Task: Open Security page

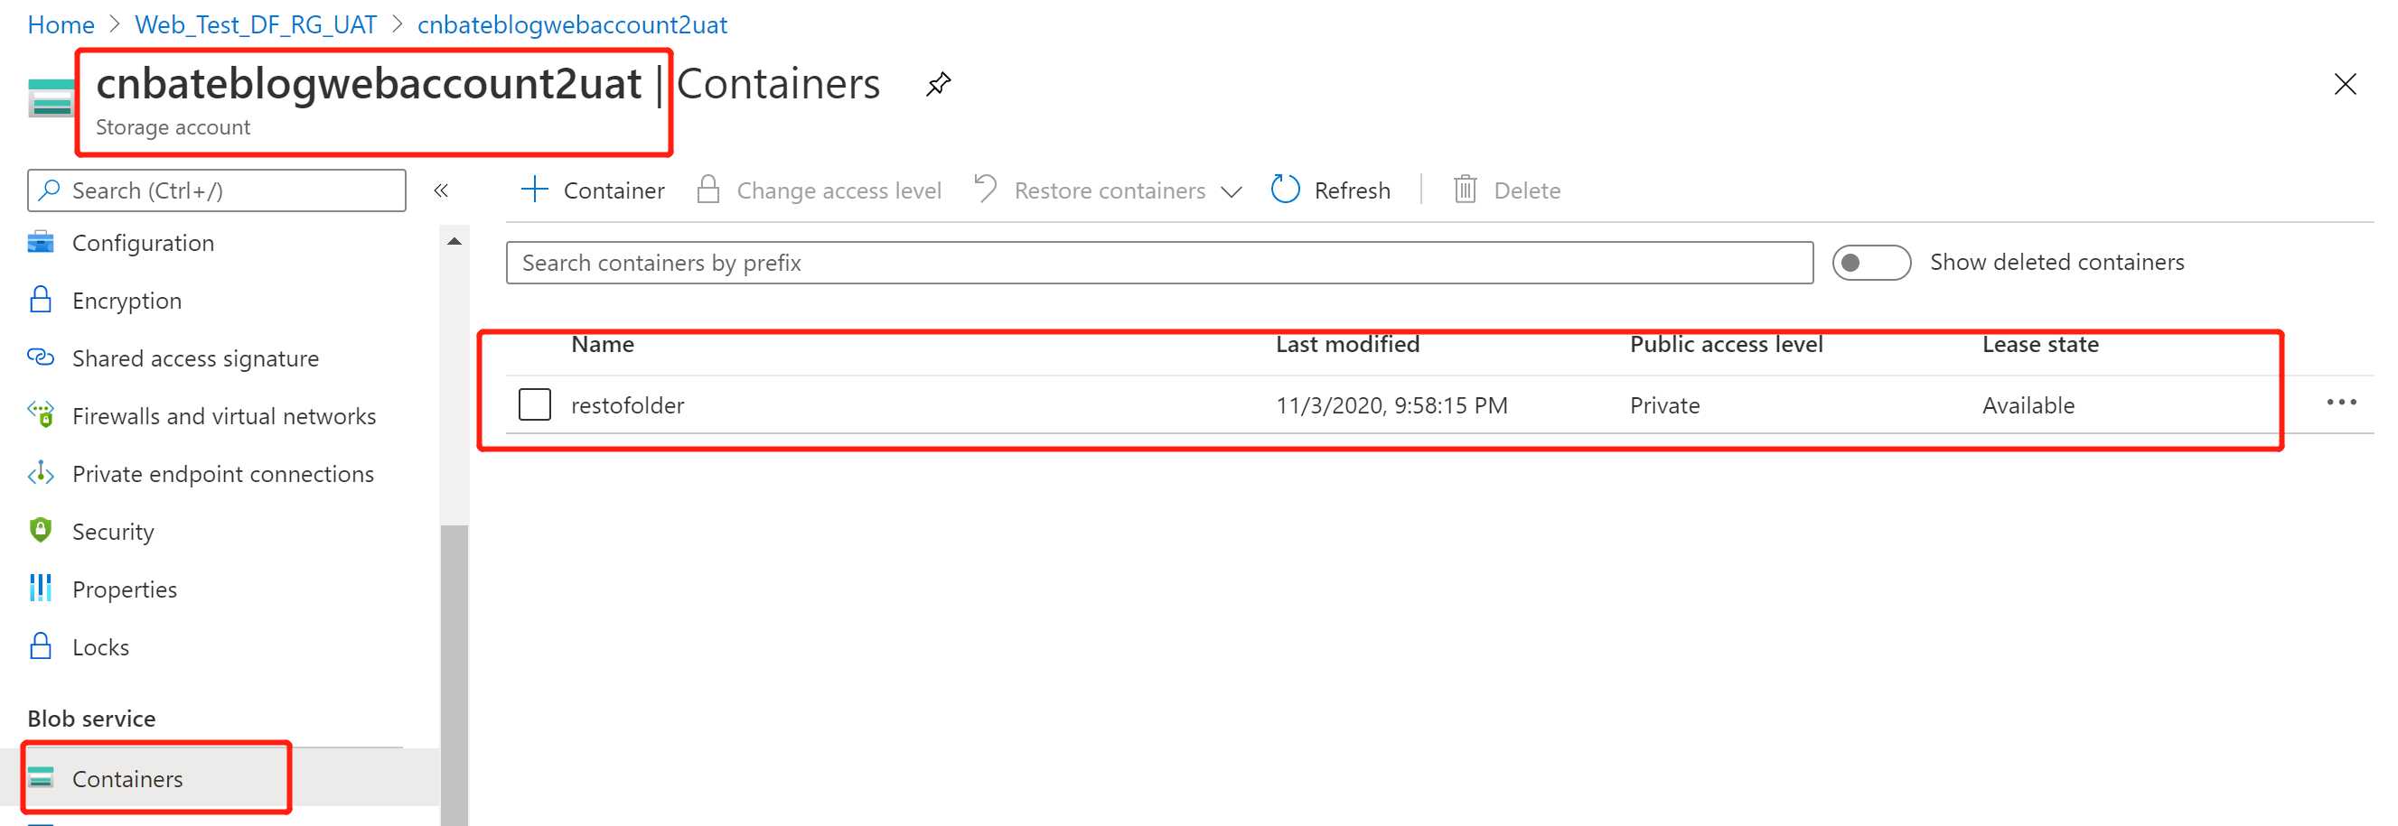Action: (x=113, y=531)
